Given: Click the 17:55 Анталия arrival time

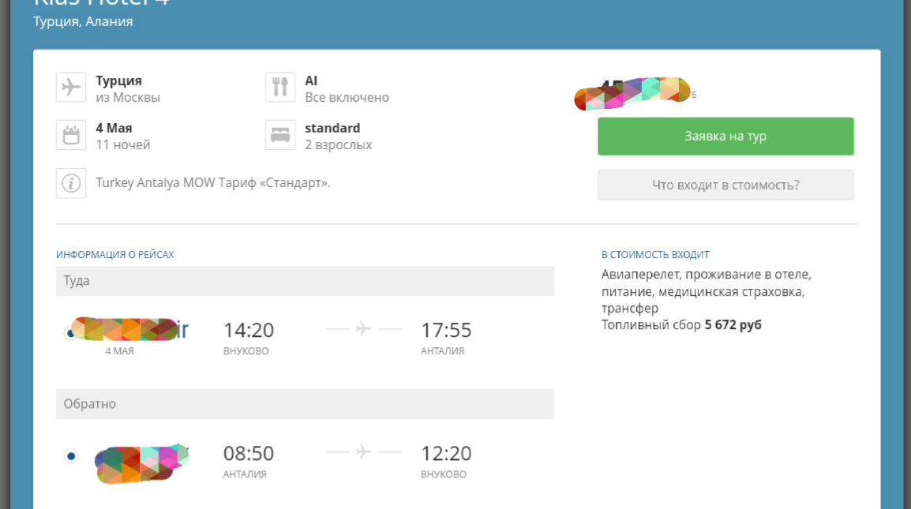Looking at the screenshot, I should [x=446, y=330].
